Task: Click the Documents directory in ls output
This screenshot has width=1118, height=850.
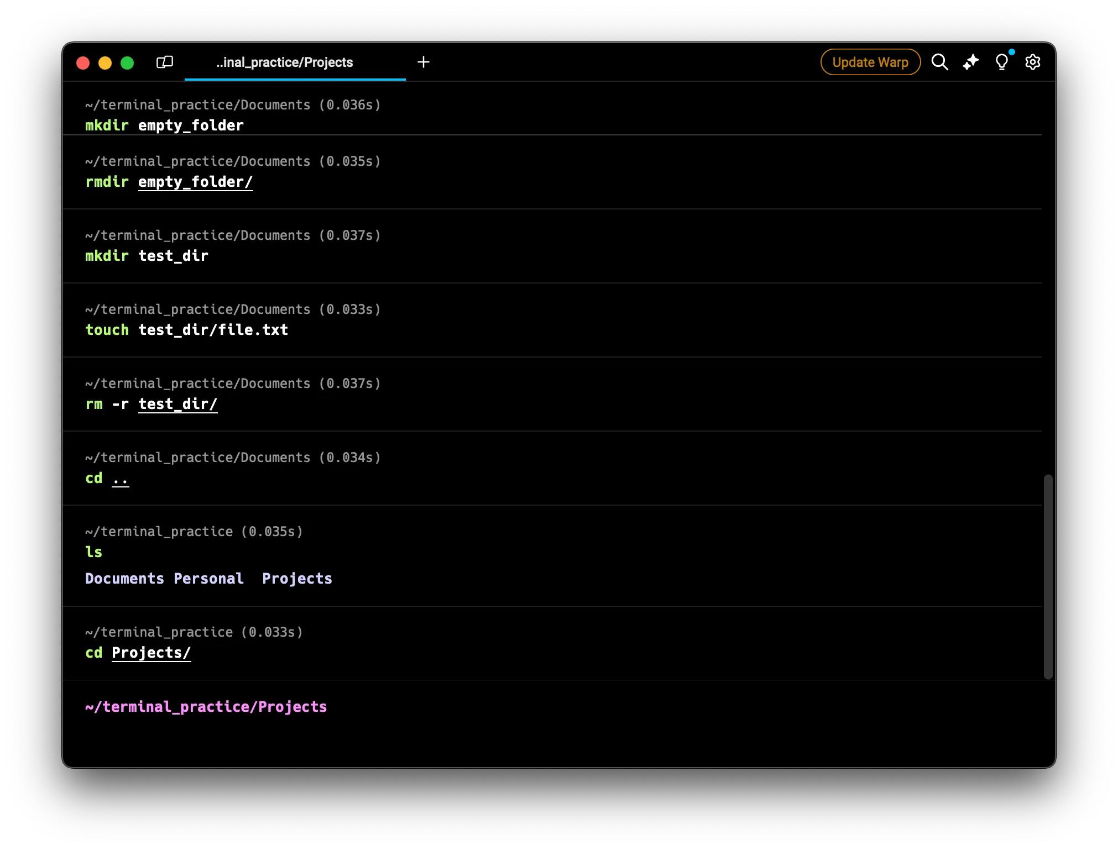Action: 124,579
